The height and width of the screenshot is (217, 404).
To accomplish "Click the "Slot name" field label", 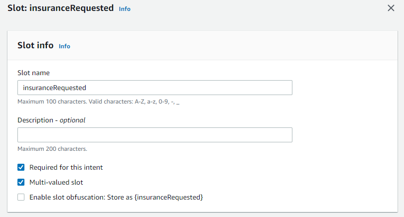I will [33, 73].
